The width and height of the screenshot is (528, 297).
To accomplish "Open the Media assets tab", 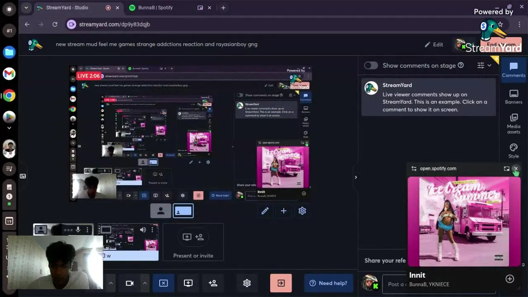I will pos(514,123).
